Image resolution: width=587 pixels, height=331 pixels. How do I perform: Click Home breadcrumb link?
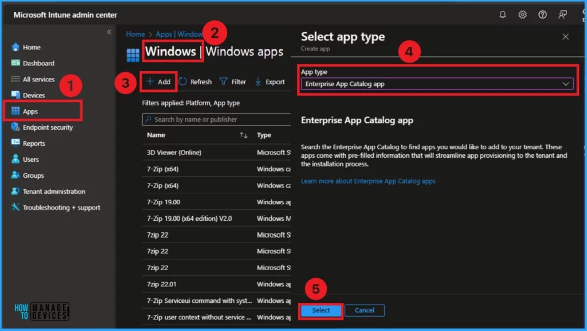[135, 34]
